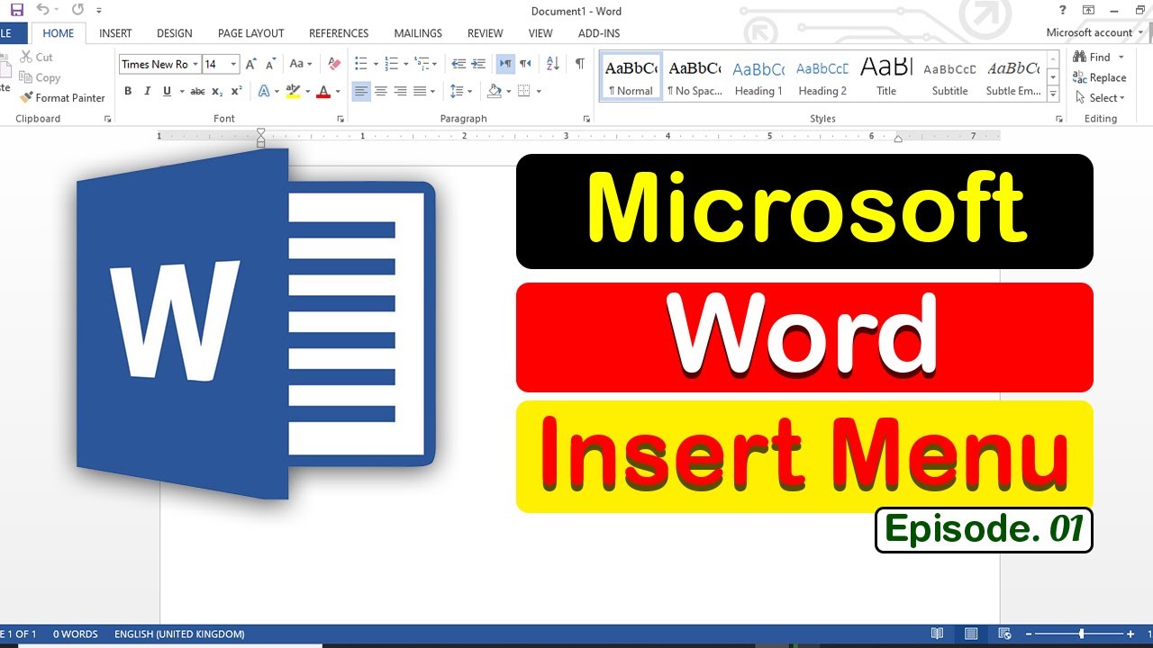Viewport: 1153px width, 648px height.
Task: Click the Undo arrow icon
Action: pyautogui.click(x=42, y=10)
